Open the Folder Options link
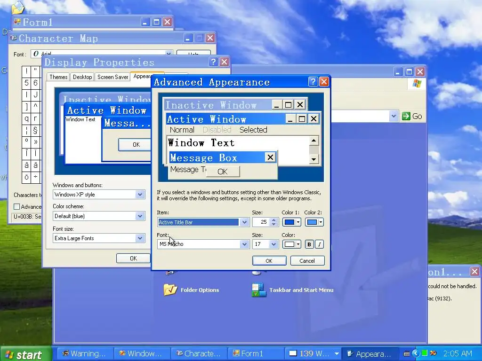 (x=200, y=290)
